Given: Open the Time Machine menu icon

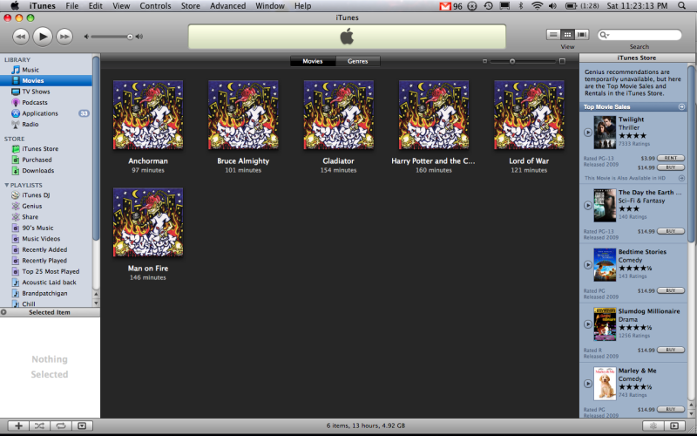Looking at the screenshot, I should tap(488, 6).
